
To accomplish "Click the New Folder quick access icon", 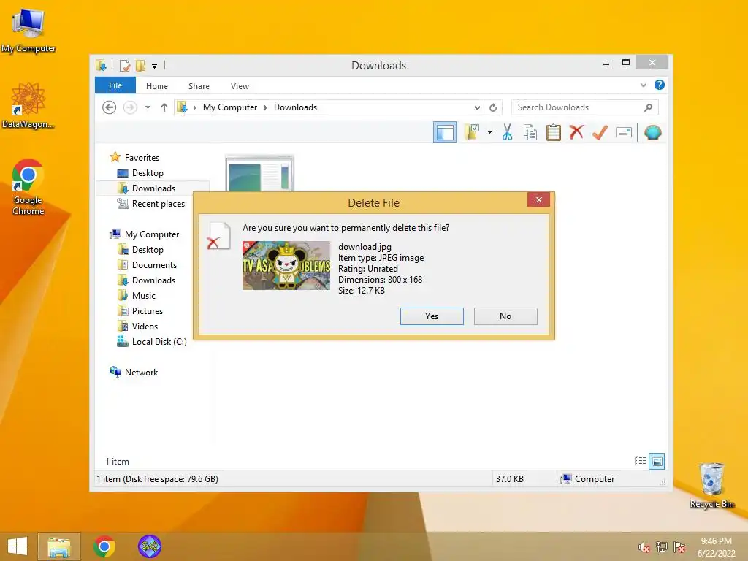I will click(x=140, y=65).
